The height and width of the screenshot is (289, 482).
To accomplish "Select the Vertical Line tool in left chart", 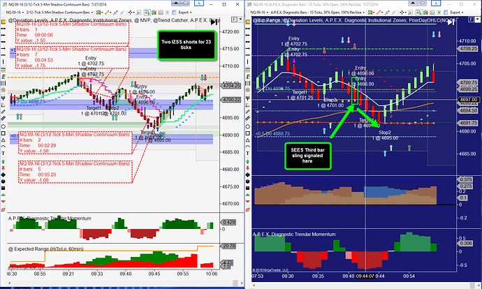I will tap(3, 61).
